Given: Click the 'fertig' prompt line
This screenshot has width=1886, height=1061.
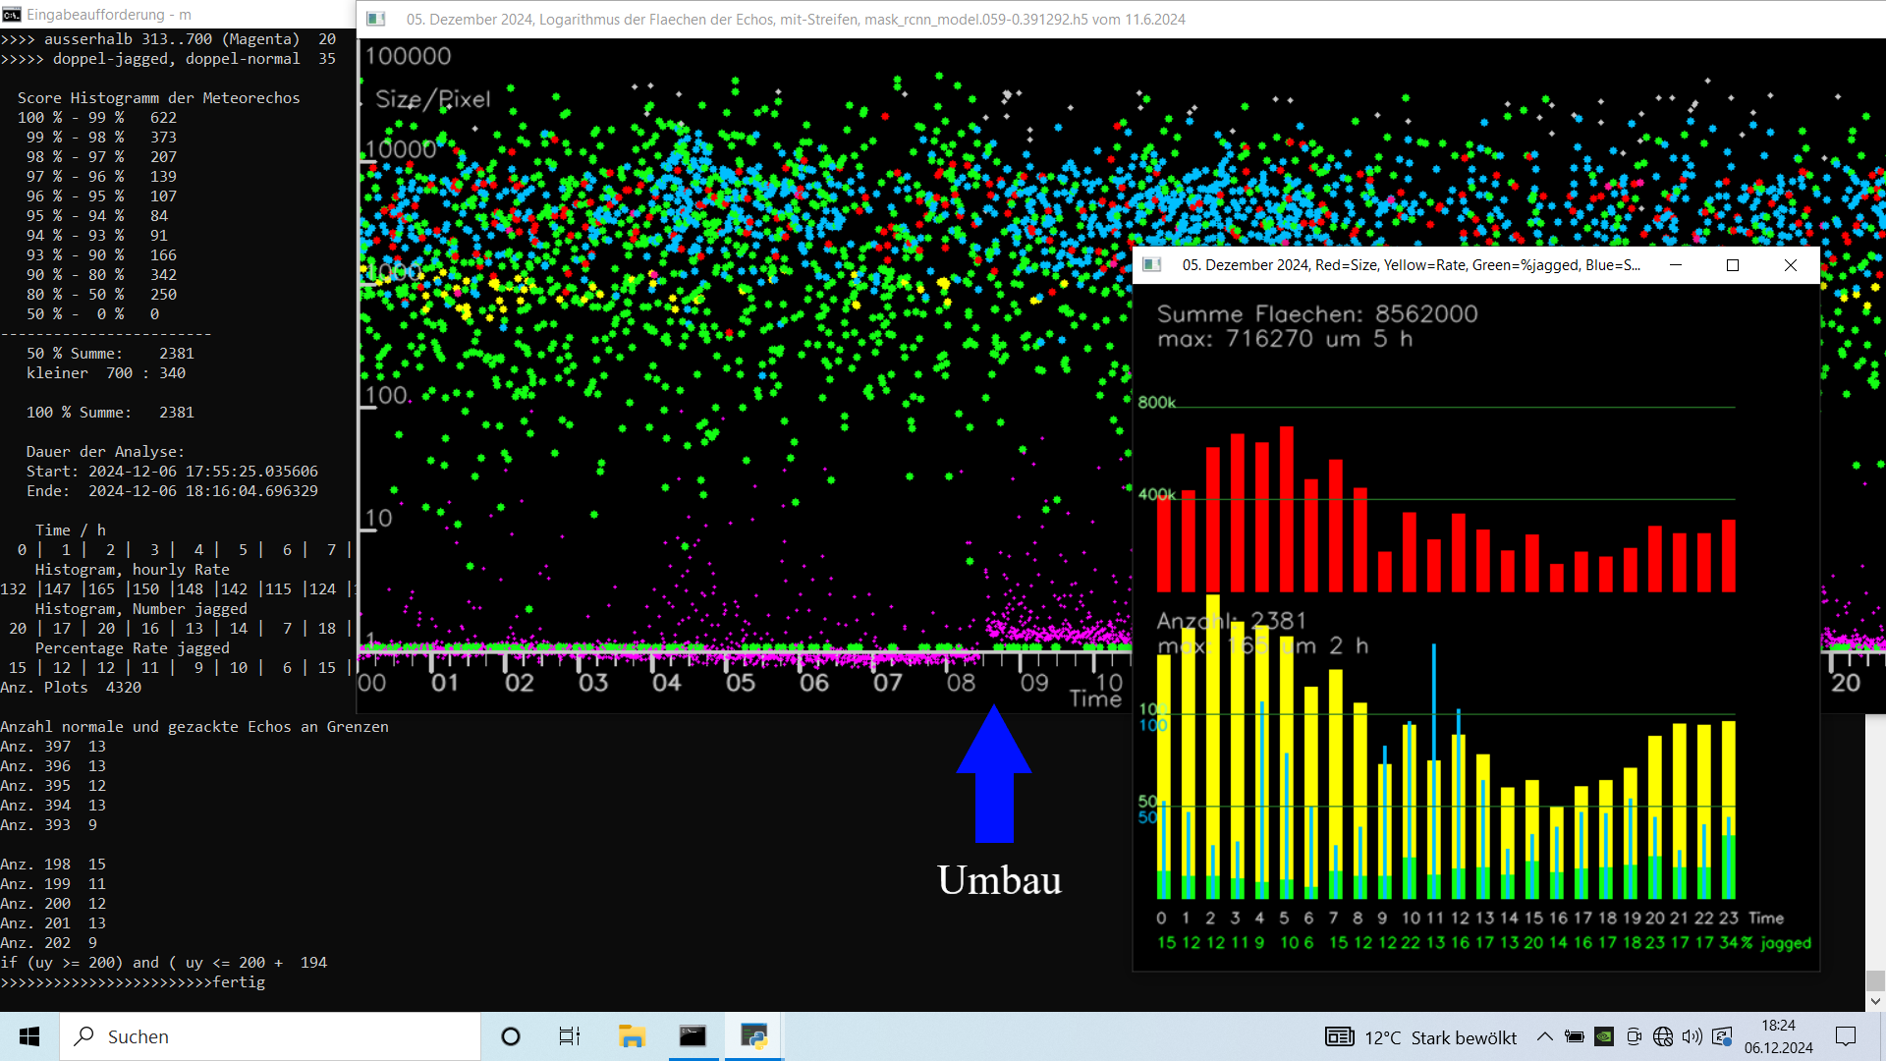Looking at the screenshot, I should [x=133, y=982].
